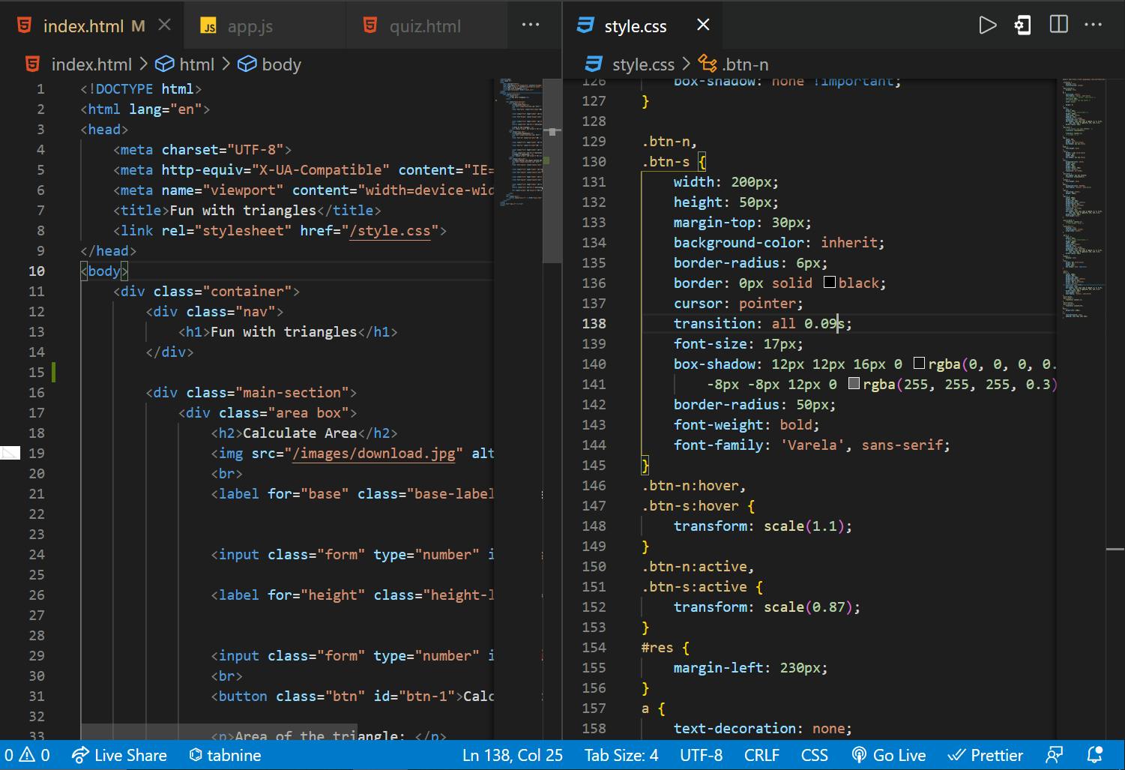
Task: Click the CSS icon on style.css tab
Action: coord(585,25)
